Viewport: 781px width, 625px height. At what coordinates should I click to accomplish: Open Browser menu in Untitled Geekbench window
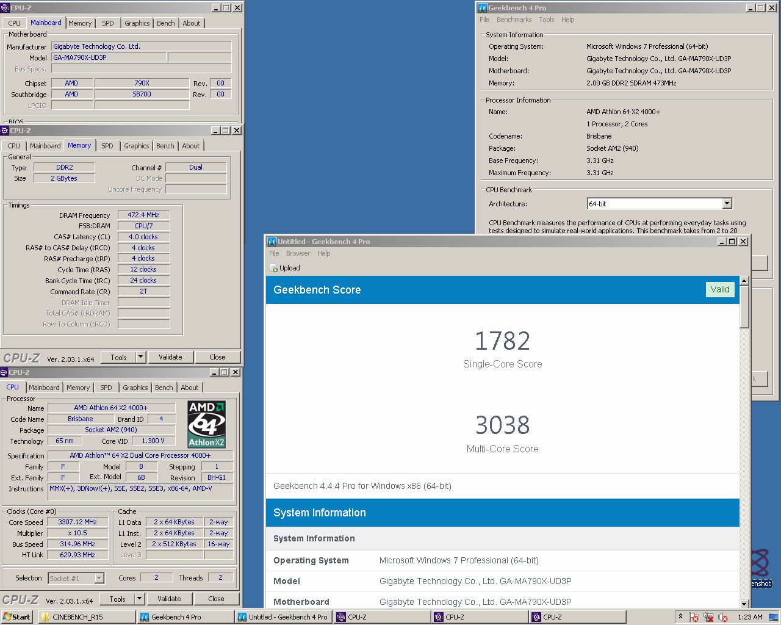pyautogui.click(x=298, y=253)
